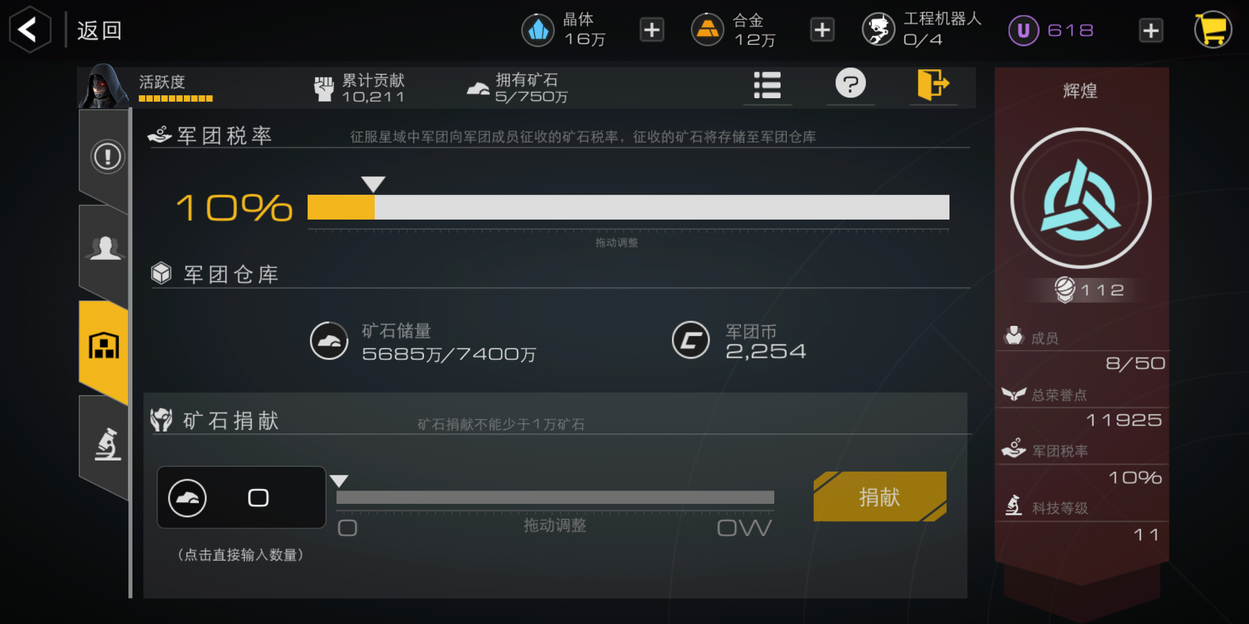Click the ore donation slider track
Screen dimensions: 1249x624
click(555, 497)
